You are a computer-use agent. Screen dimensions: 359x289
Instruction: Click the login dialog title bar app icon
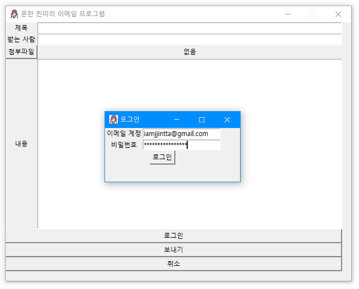[113, 119]
